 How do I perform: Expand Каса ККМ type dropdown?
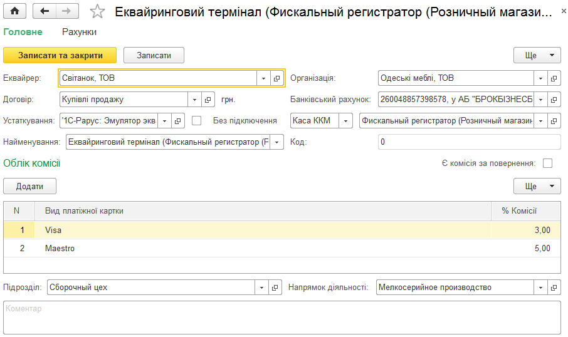[x=345, y=121]
